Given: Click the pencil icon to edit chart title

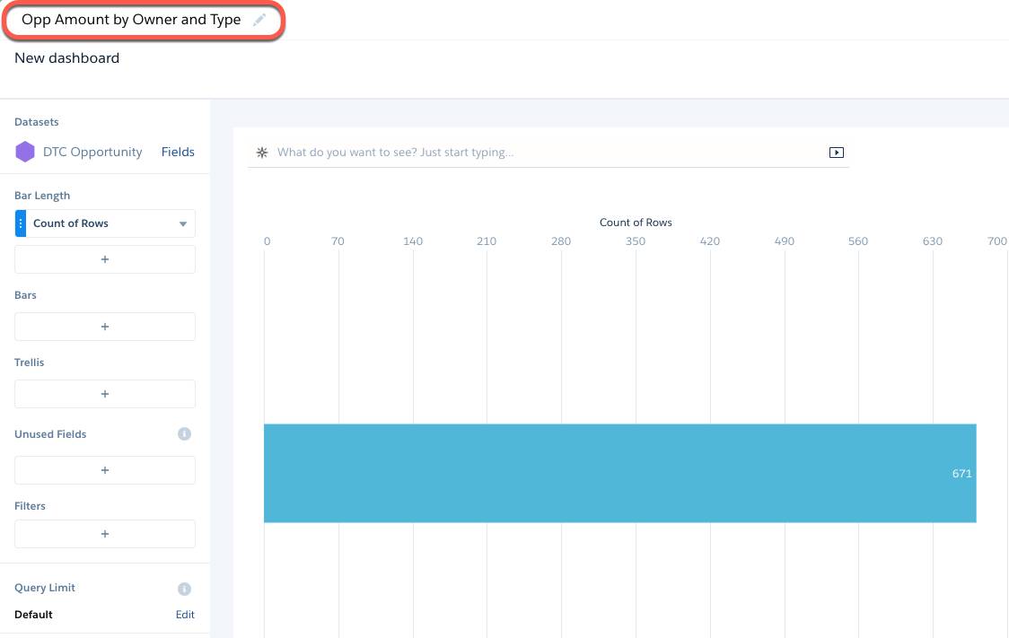Looking at the screenshot, I should coord(260,19).
